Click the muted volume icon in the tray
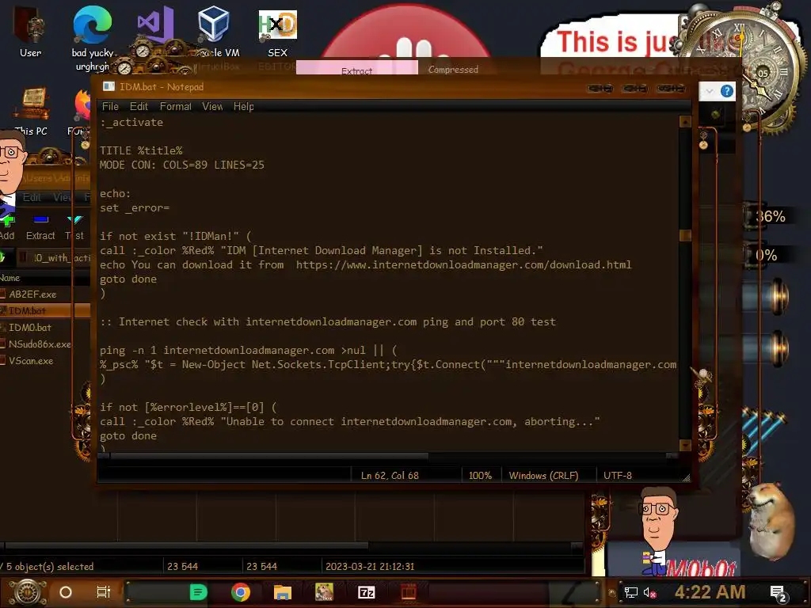This screenshot has height=608, width=811. (650, 592)
